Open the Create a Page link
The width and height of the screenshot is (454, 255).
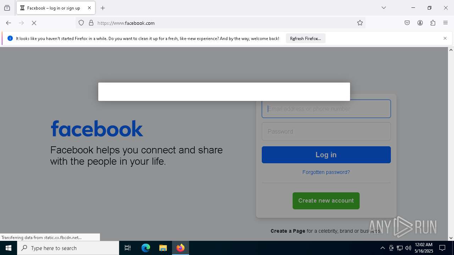coord(288,231)
